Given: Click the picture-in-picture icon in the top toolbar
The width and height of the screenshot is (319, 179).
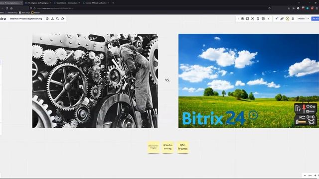Looking at the screenshot, I should pos(248,19).
